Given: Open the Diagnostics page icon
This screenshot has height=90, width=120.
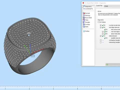Looking at the screenshot, I should pyautogui.click(x=84, y=6).
